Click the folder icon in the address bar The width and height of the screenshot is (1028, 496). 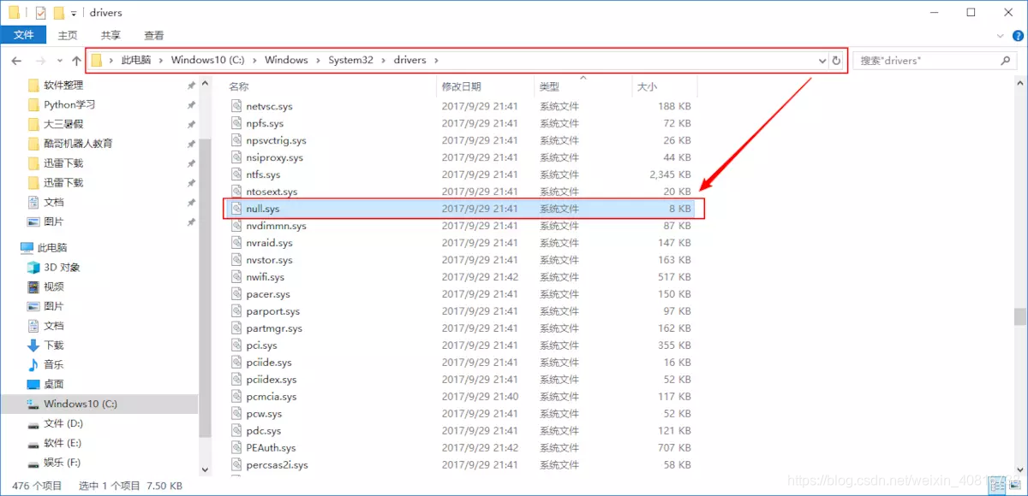[97, 61]
